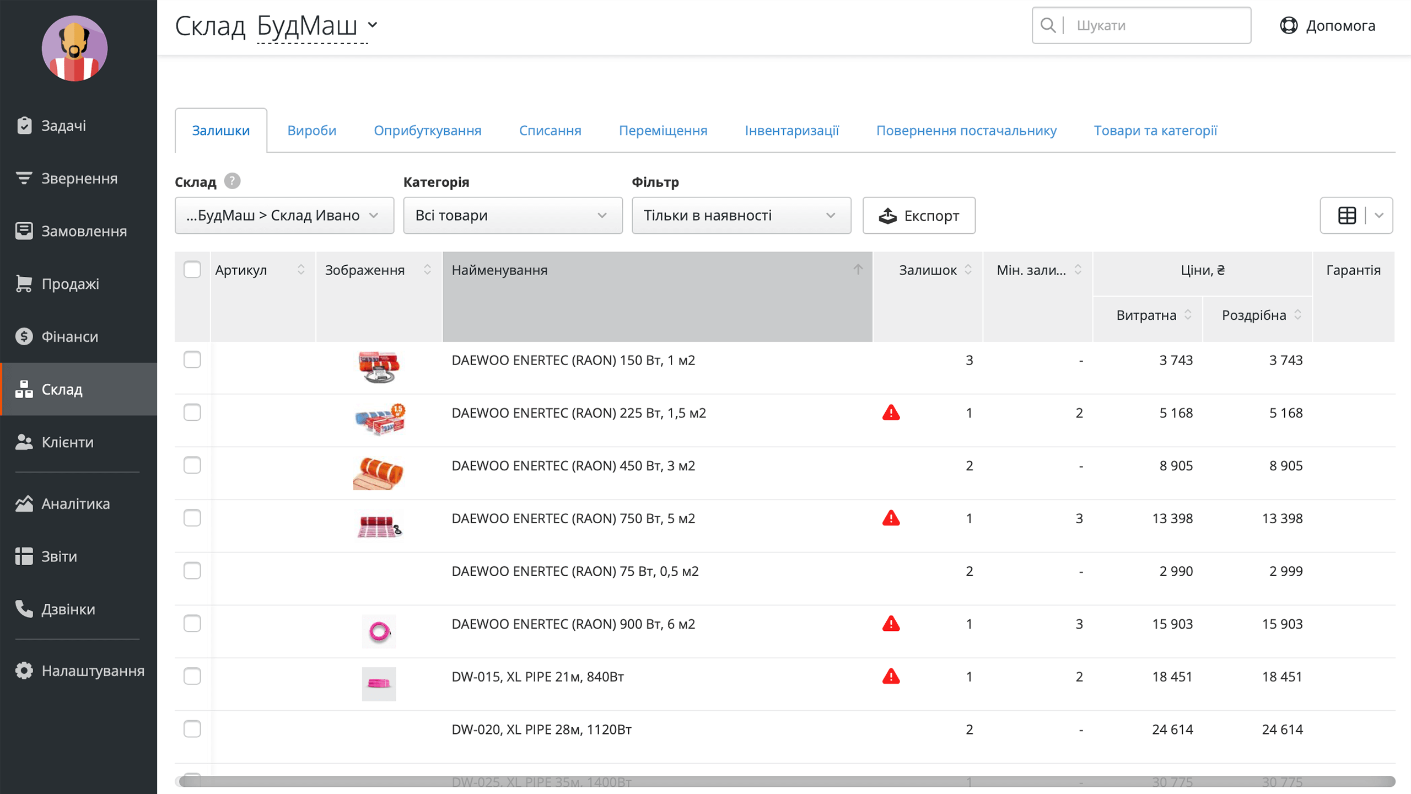Viewport: 1411px width, 794px height.
Task: Check the DW-015 XL PIPE 21м row
Action: (192, 676)
